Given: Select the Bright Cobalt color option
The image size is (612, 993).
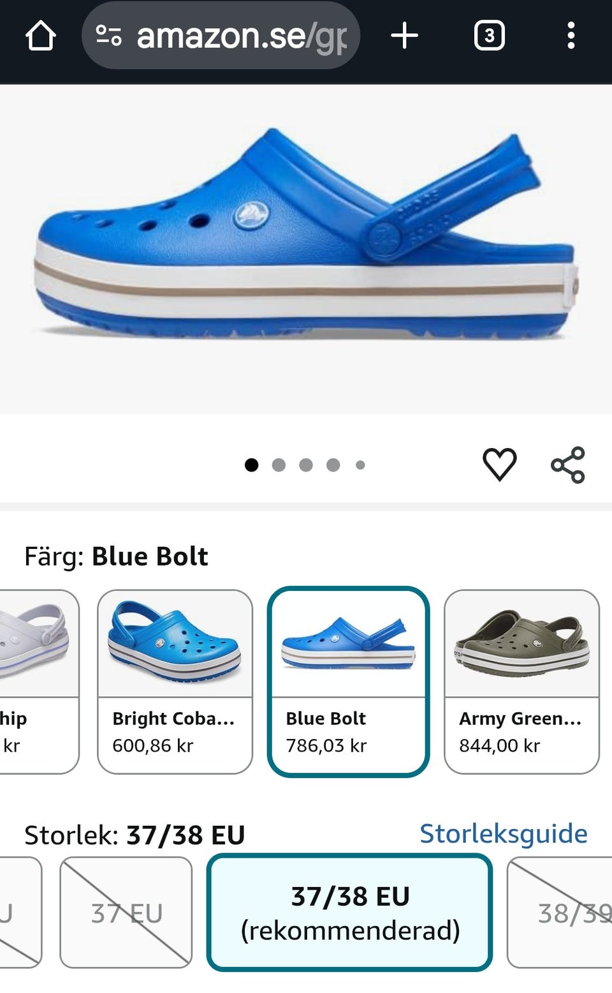Looking at the screenshot, I should point(175,681).
